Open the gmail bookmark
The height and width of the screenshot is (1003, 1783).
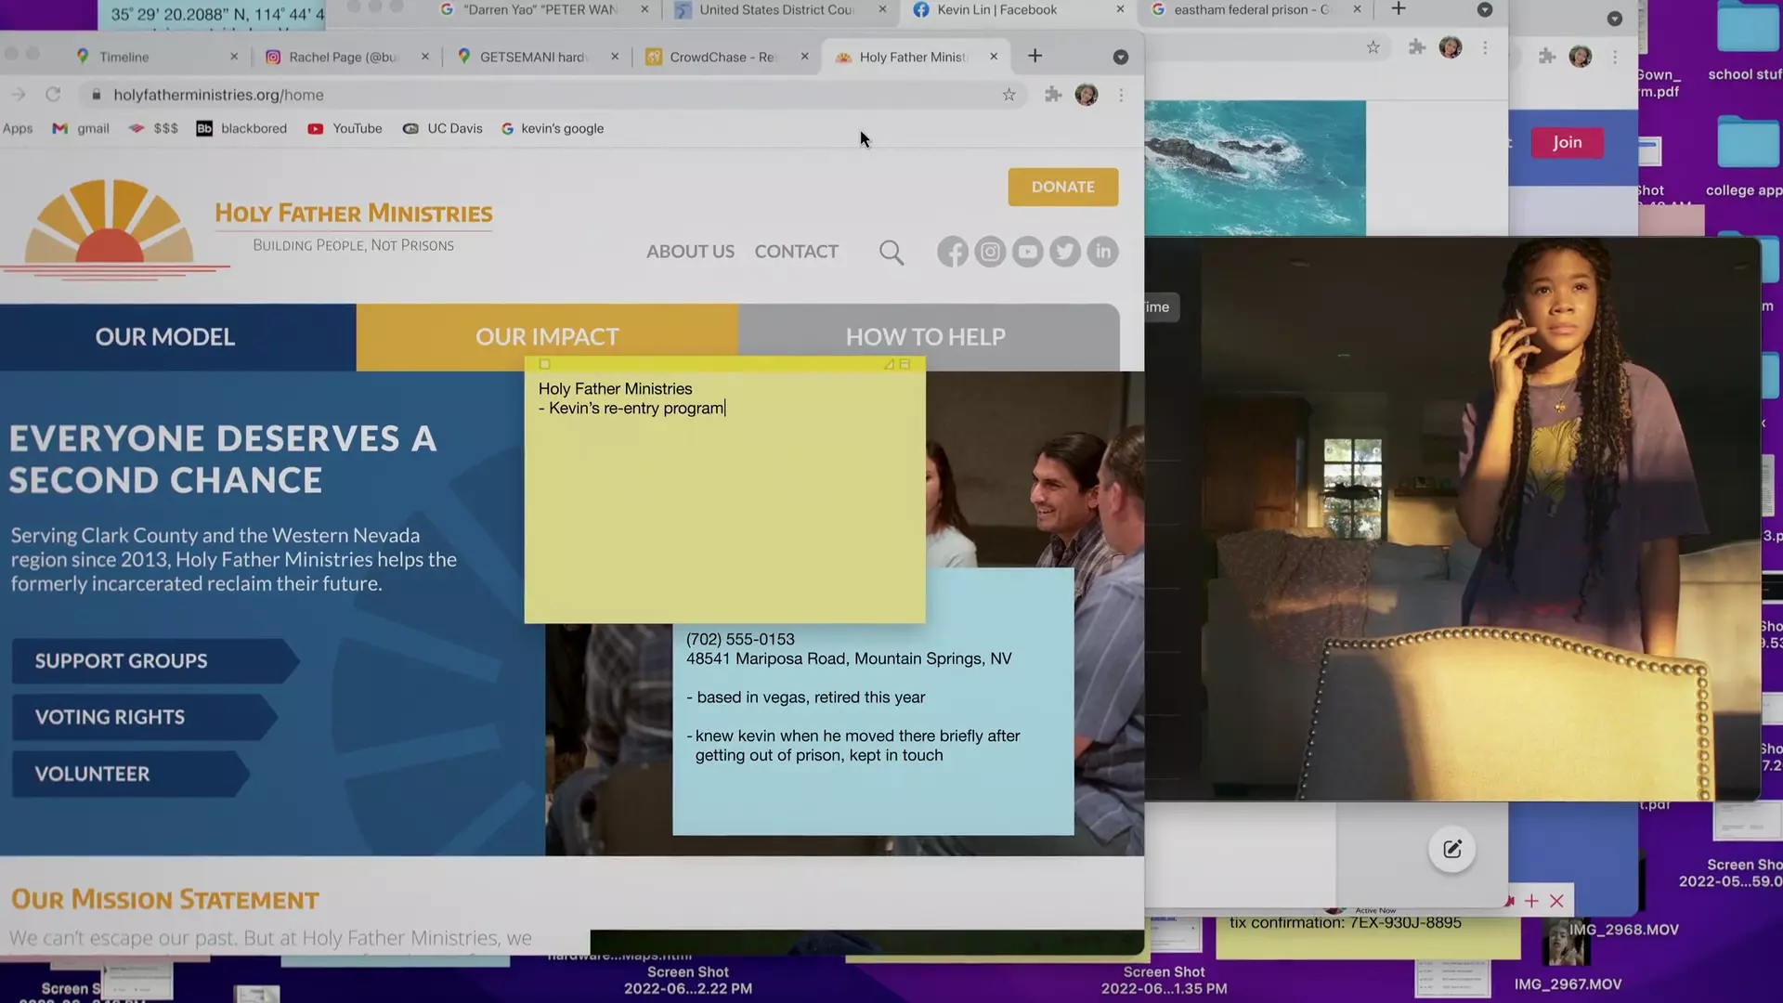coord(81,128)
